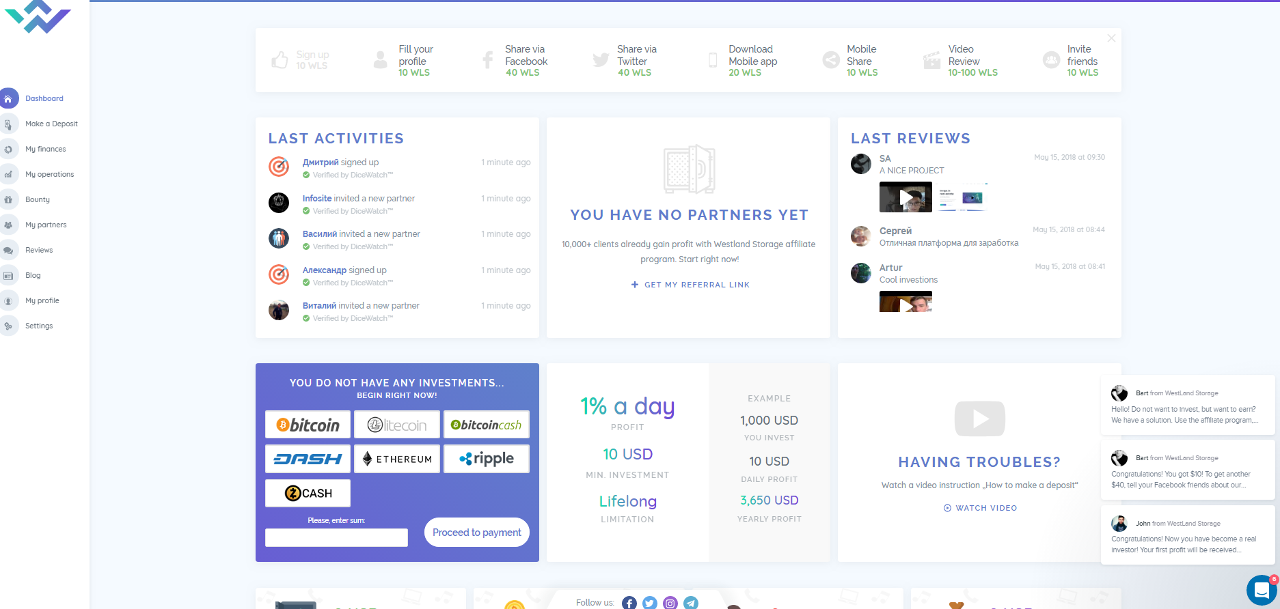Open Settings from the sidebar
This screenshot has height=609, width=1280.
[39, 326]
